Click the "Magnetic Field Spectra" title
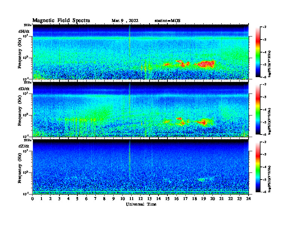 coord(61,20)
